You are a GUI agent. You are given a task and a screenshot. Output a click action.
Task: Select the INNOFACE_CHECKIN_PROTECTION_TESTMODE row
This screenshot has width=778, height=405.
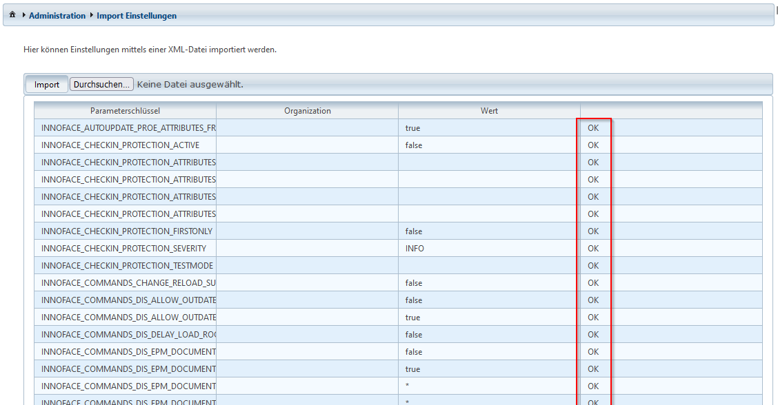click(127, 266)
